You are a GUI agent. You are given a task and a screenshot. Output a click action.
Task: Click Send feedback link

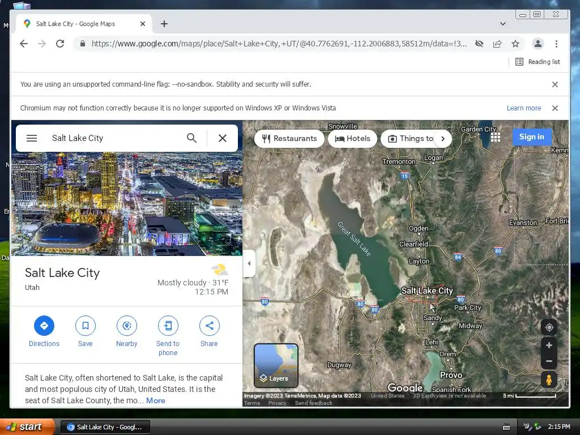(x=314, y=403)
